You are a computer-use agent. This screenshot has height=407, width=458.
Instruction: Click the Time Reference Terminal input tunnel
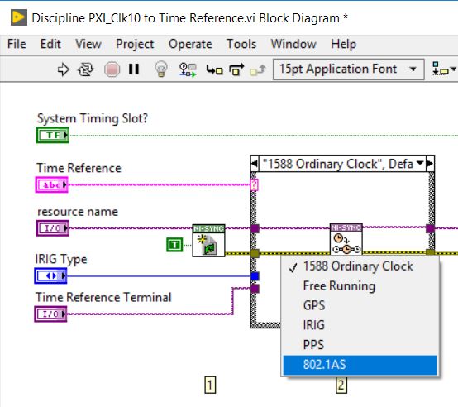point(255,289)
